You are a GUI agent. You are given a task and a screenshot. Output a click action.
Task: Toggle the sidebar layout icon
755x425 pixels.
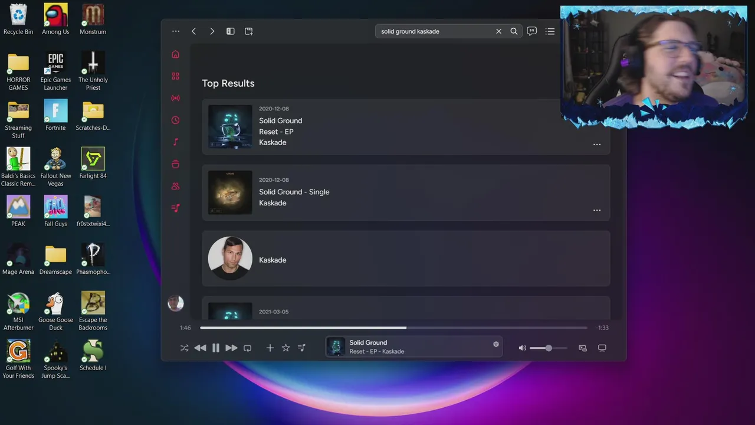tap(231, 31)
